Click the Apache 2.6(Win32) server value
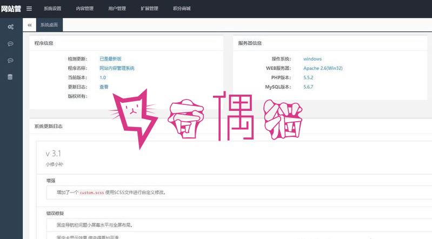 coord(323,68)
